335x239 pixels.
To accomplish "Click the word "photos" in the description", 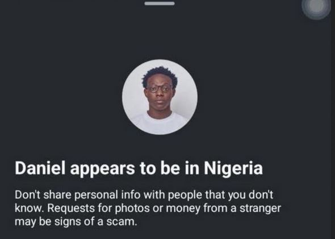I will (x=132, y=209).
